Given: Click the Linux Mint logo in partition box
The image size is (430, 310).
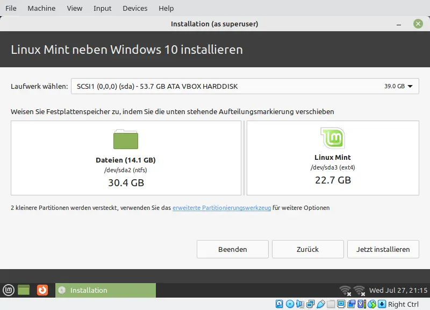Looking at the screenshot, I should click(333, 138).
